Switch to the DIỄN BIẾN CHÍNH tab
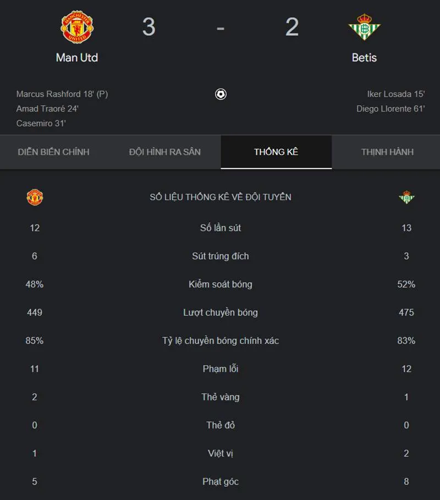Image resolution: width=440 pixels, height=500 pixels. tap(53, 152)
